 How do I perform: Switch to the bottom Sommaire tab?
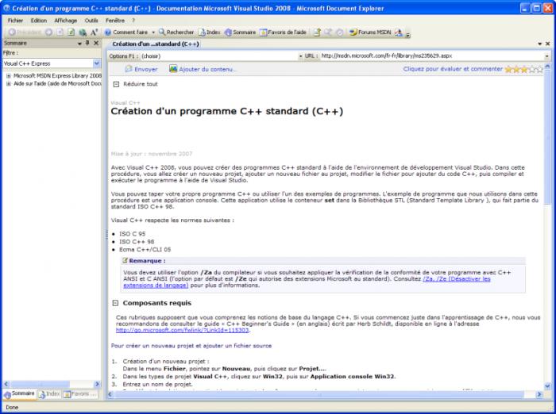click(20, 394)
